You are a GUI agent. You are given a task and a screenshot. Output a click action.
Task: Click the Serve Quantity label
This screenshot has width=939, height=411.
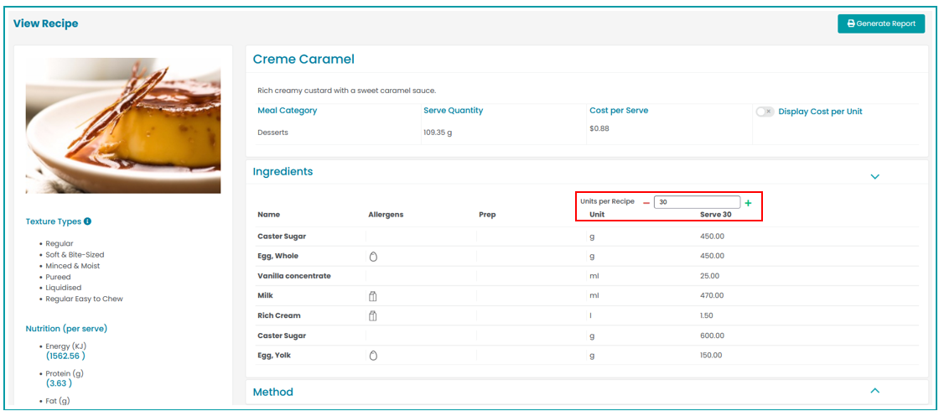click(x=454, y=111)
